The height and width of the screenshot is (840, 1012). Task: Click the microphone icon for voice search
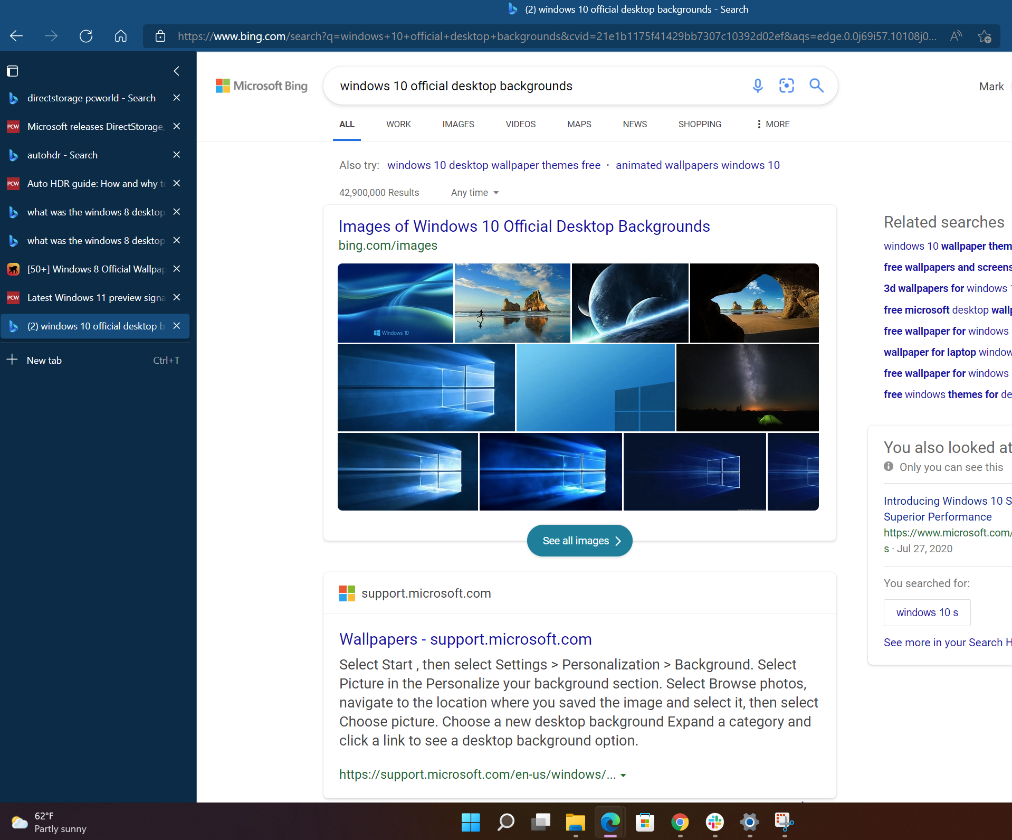coord(757,86)
